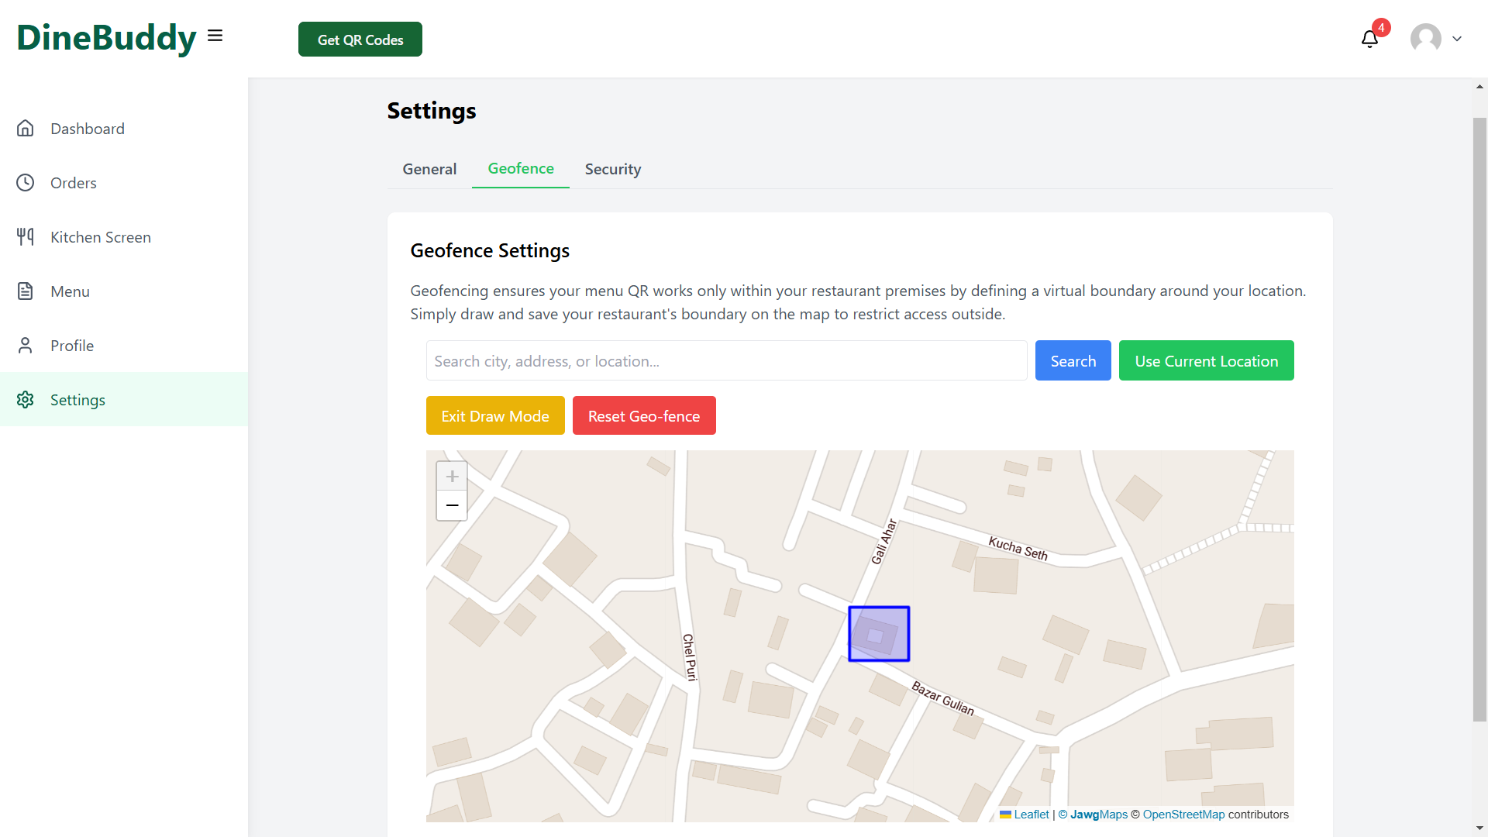Go to Orders page
Viewport: 1488px width, 837px height.
[x=124, y=182]
